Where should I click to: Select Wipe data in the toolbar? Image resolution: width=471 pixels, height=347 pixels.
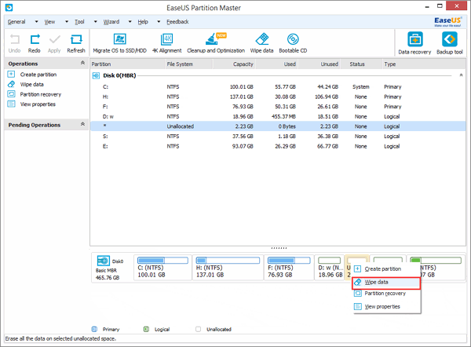pos(261,43)
